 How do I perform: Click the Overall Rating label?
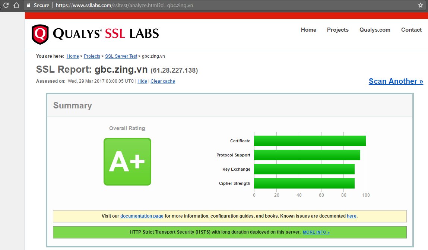tap(127, 128)
